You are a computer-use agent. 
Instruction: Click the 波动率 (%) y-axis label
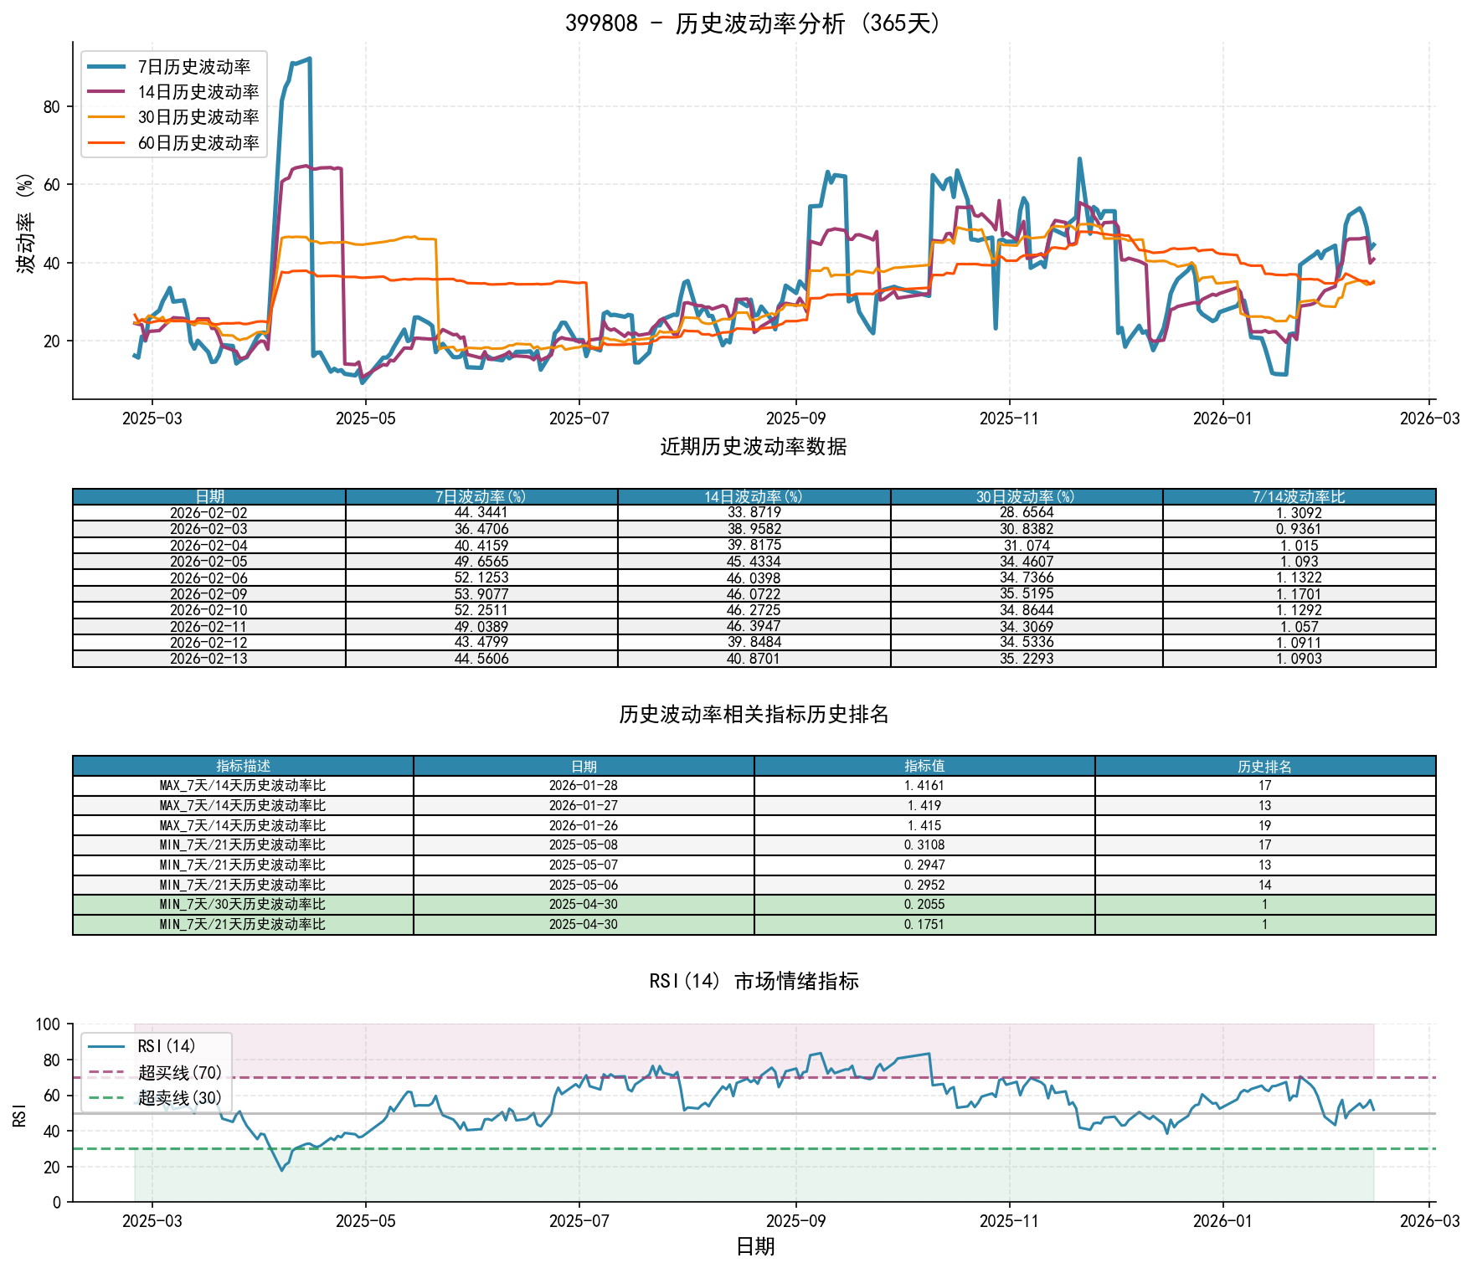[x=25, y=223]
